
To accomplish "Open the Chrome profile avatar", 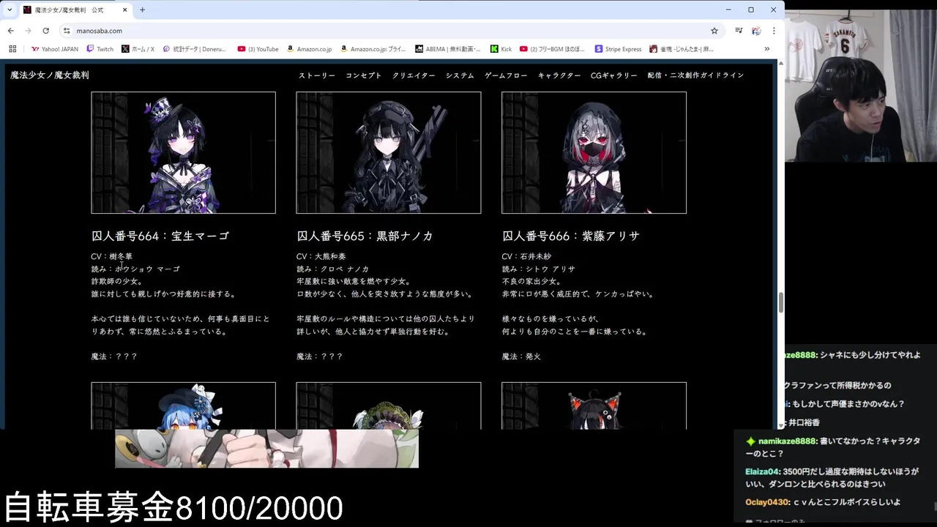I will (x=756, y=31).
